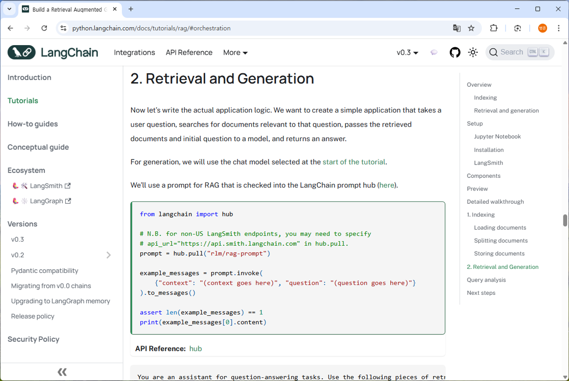Expand the v0.2 versions chevron
The width and height of the screenshot is (569, 381).
(x=109, y=255)
